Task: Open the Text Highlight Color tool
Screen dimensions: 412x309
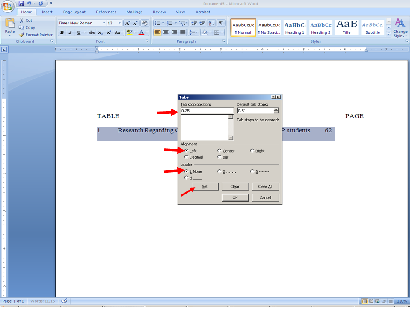Action: (x=130, y=33)
